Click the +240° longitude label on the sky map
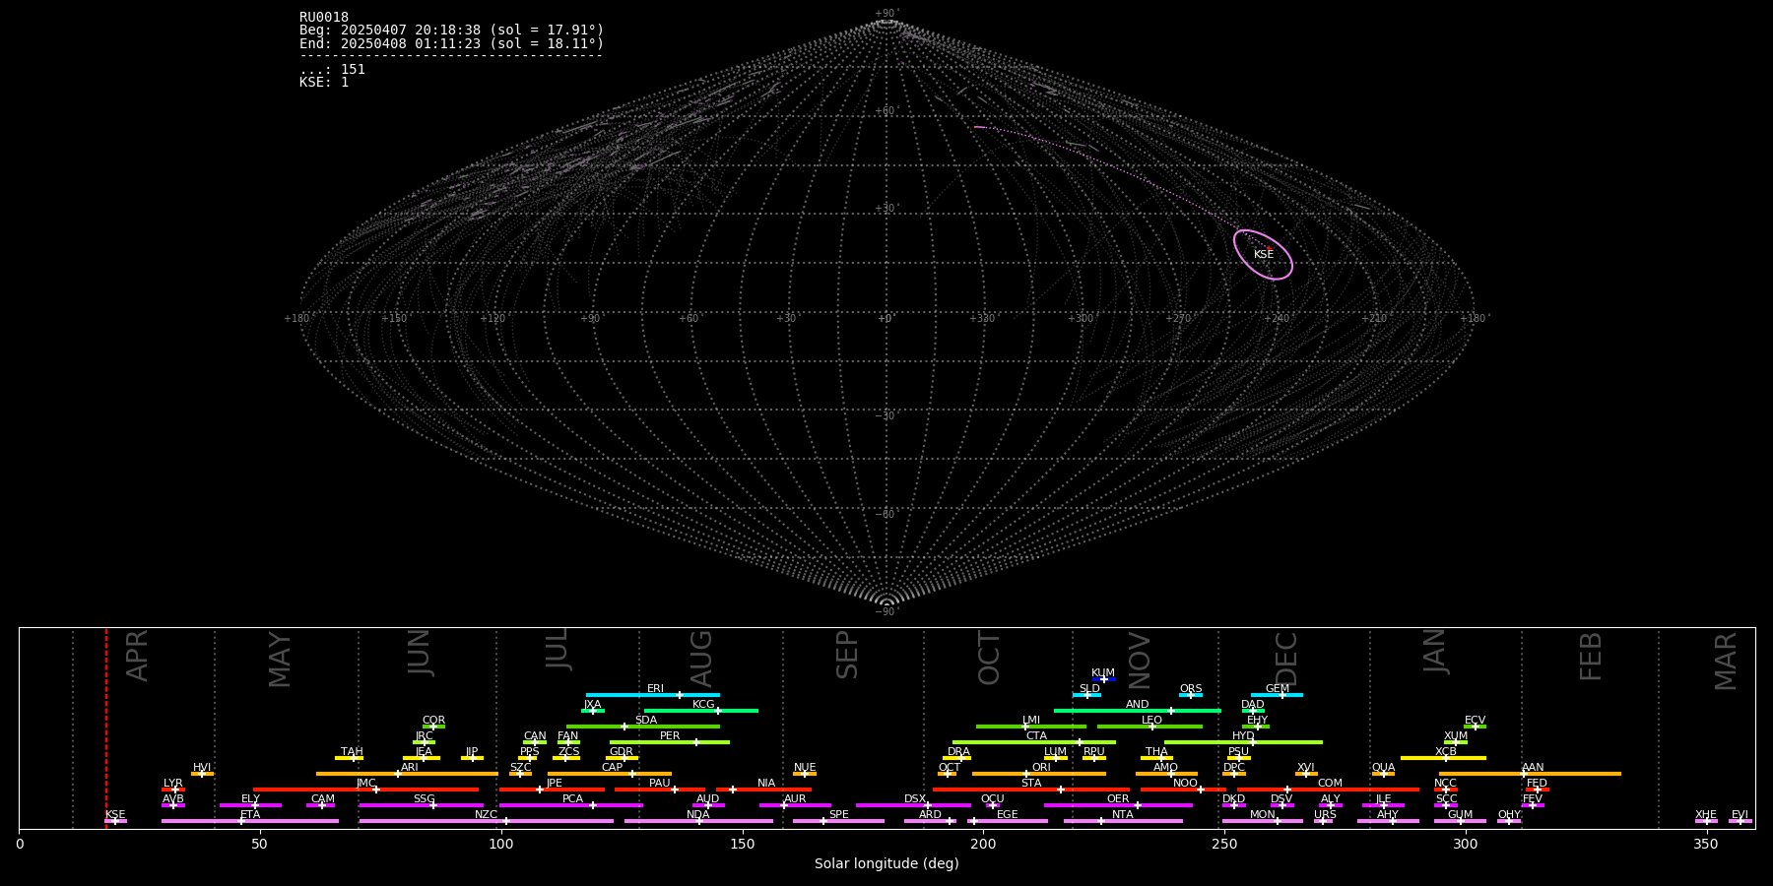 (x=1277, y=319)
